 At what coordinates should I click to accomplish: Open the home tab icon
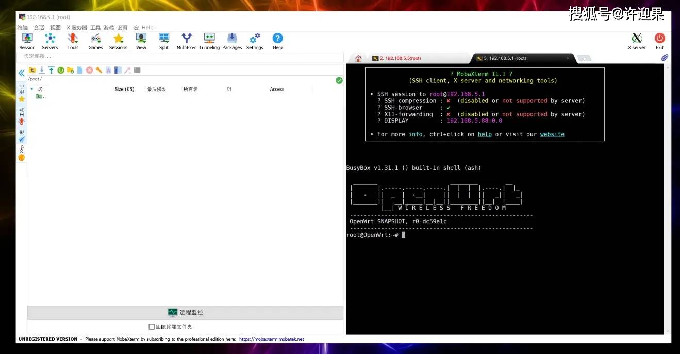[x=358, y=58]
